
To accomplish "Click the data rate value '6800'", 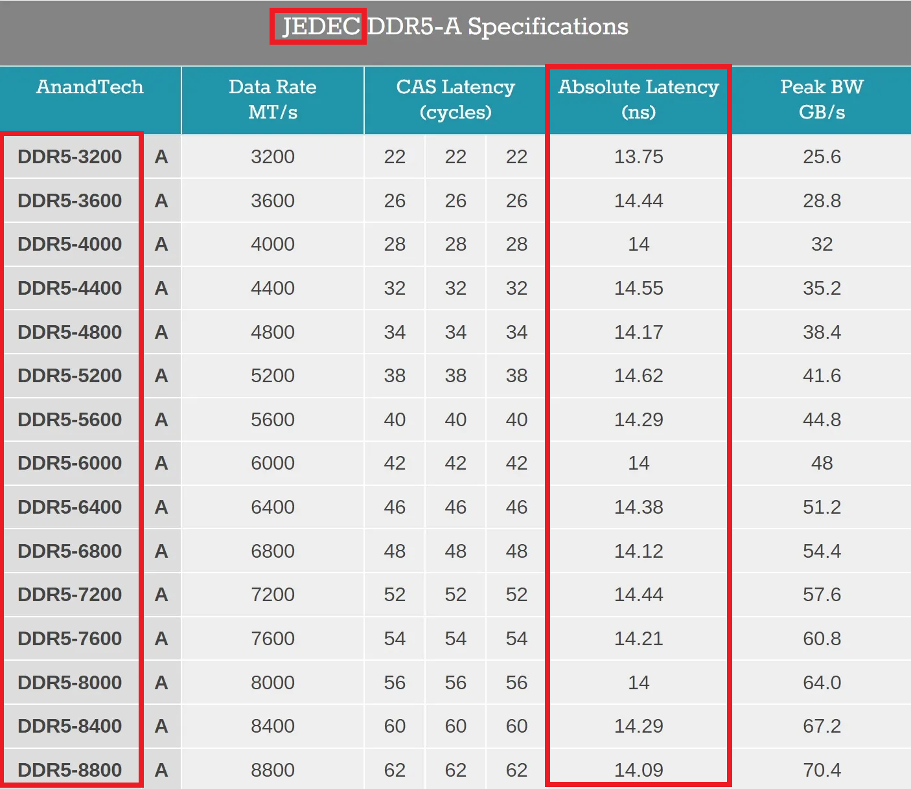I will tap(273, 551).
